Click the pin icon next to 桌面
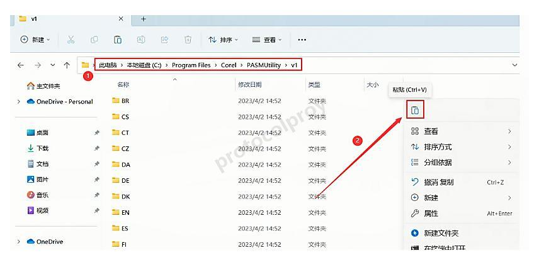The width and height of the screenshot is (539, 265). (x=97, y=133)
